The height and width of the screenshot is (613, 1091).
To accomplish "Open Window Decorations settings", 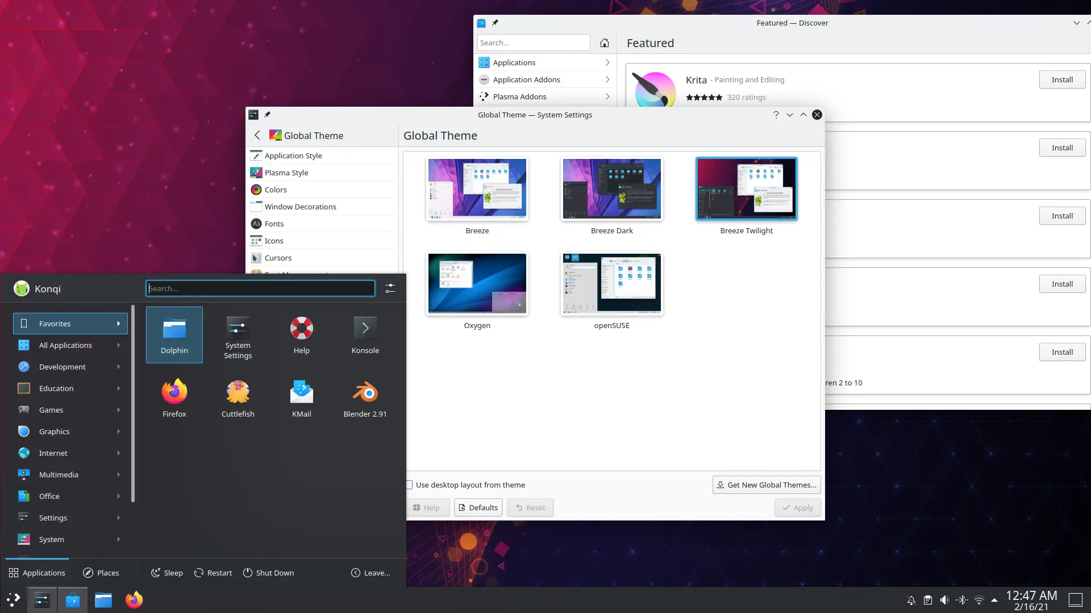I will tap(299, 207).
